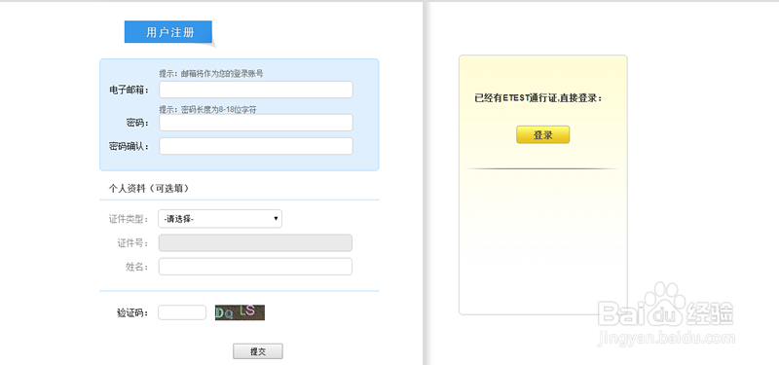This screenshot has height=365, width=779.
Task: Click the 验证码 label
Action: click(132, 312)
